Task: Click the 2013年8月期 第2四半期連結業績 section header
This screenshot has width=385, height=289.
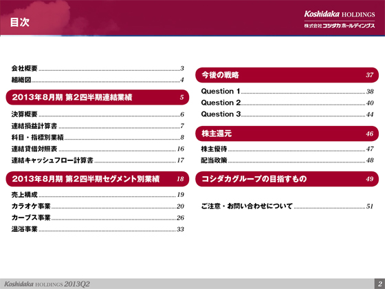Action: point(98,97)
